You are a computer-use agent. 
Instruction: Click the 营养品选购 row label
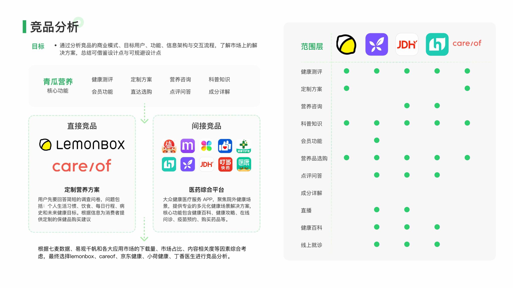coord(314,158)
